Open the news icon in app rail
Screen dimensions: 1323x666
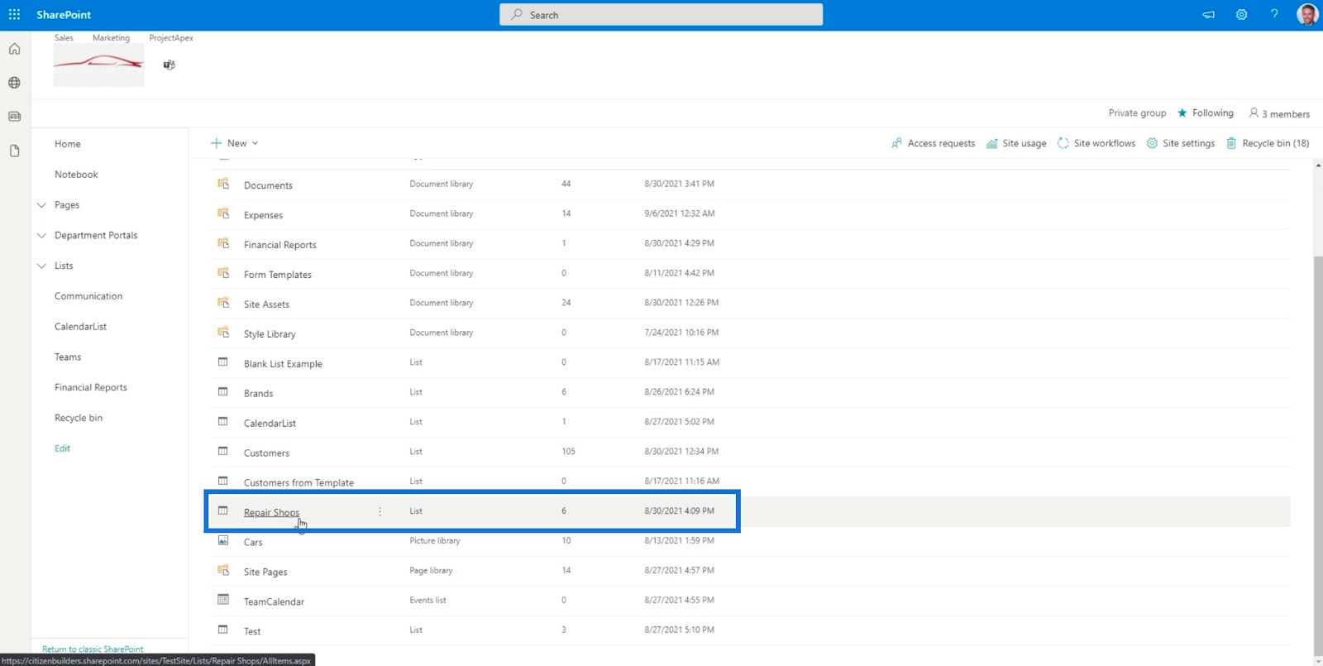14,117
